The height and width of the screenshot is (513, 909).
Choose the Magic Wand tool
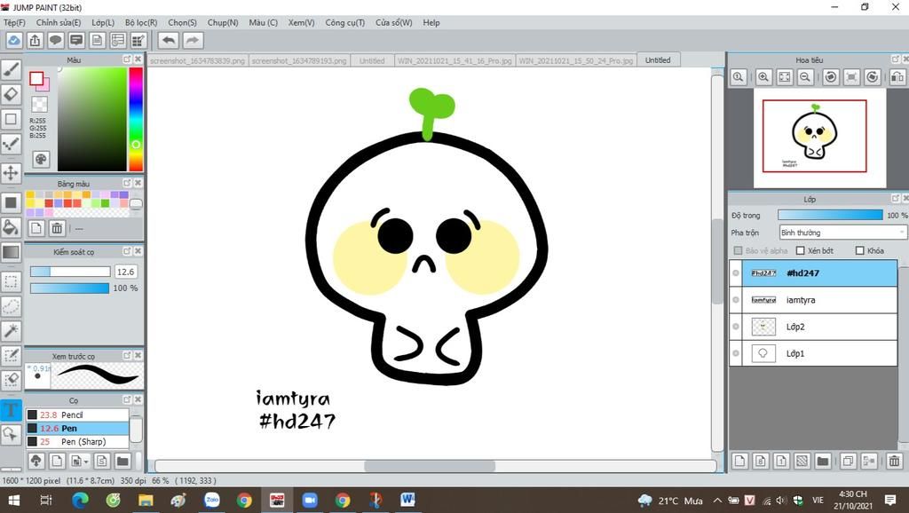tap(11, 331)
